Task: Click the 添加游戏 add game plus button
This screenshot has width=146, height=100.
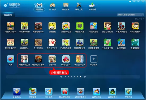Action: click(x=94, y=59)
